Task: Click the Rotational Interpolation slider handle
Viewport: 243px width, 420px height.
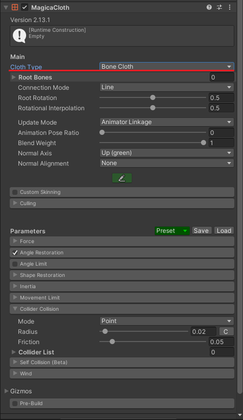Action: 153,108
